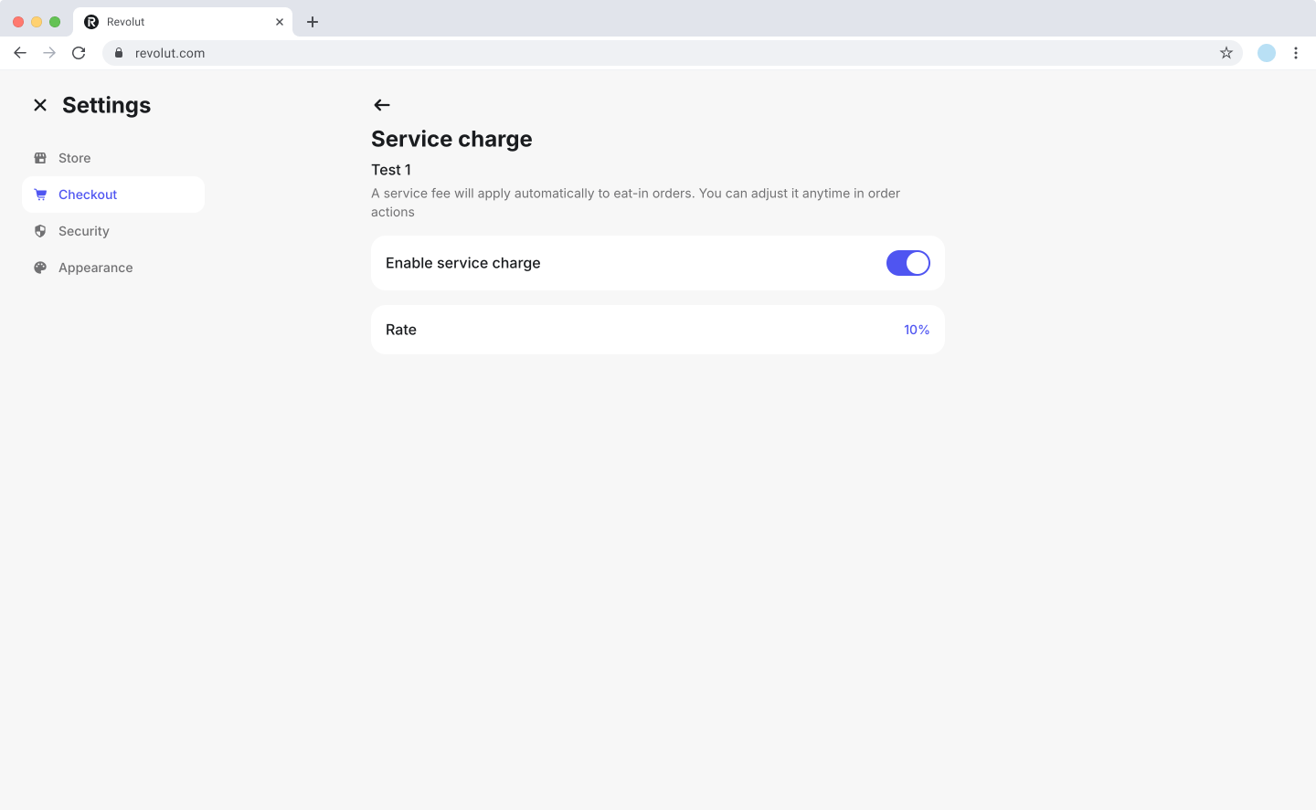1316x810 pixels.
Task: Close Settings with the X icon
Action: pyautogui.click(x=40, y=105)
